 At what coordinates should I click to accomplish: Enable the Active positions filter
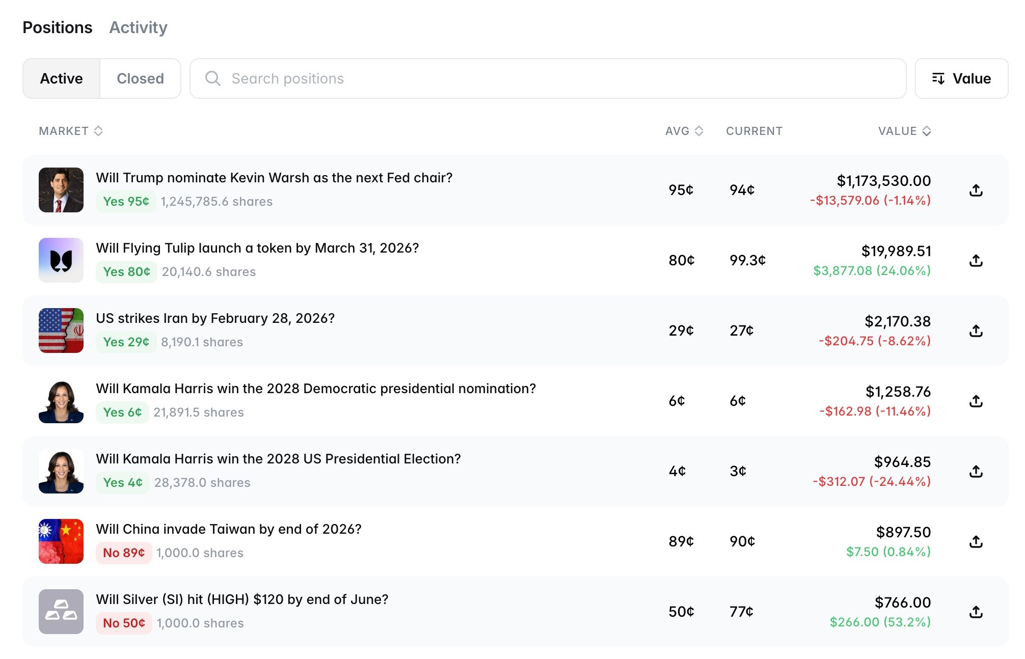[61, 78]
